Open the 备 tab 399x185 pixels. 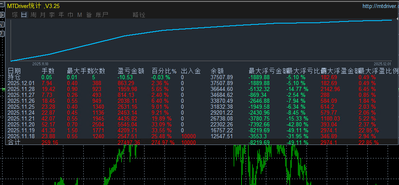click(x=89, y=15)
